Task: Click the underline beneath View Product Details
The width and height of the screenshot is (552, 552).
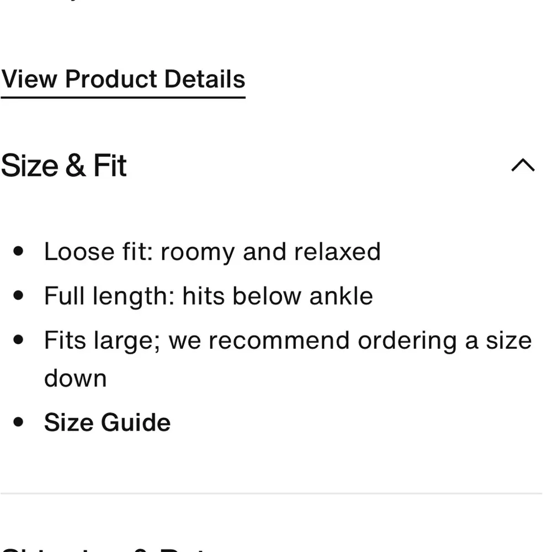Action: pyautogui.click(x=123, y=98)
